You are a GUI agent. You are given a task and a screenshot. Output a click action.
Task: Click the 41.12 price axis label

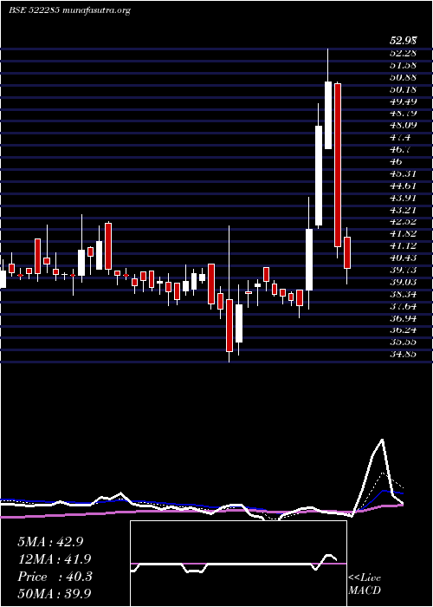(x=403, y=245)
